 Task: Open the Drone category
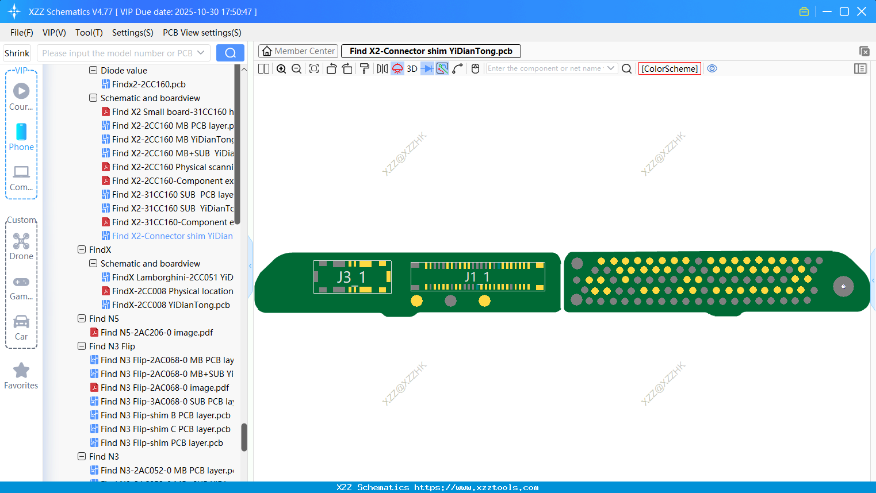pos(21,246)
